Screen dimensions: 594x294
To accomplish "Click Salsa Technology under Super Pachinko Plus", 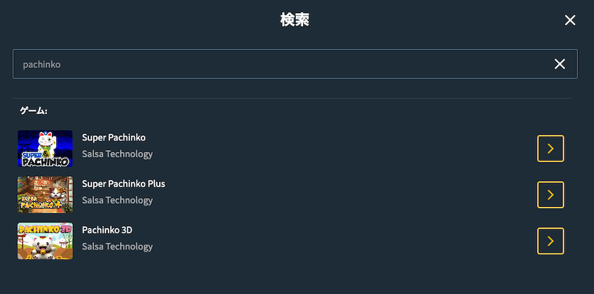I will coord(118,200).
